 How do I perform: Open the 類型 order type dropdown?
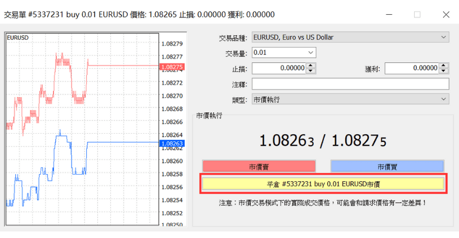[350, 99]
